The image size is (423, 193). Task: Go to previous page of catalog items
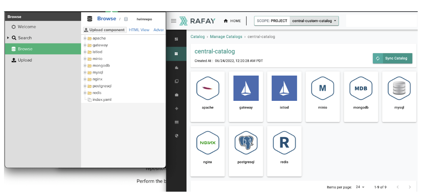point(398,187)
